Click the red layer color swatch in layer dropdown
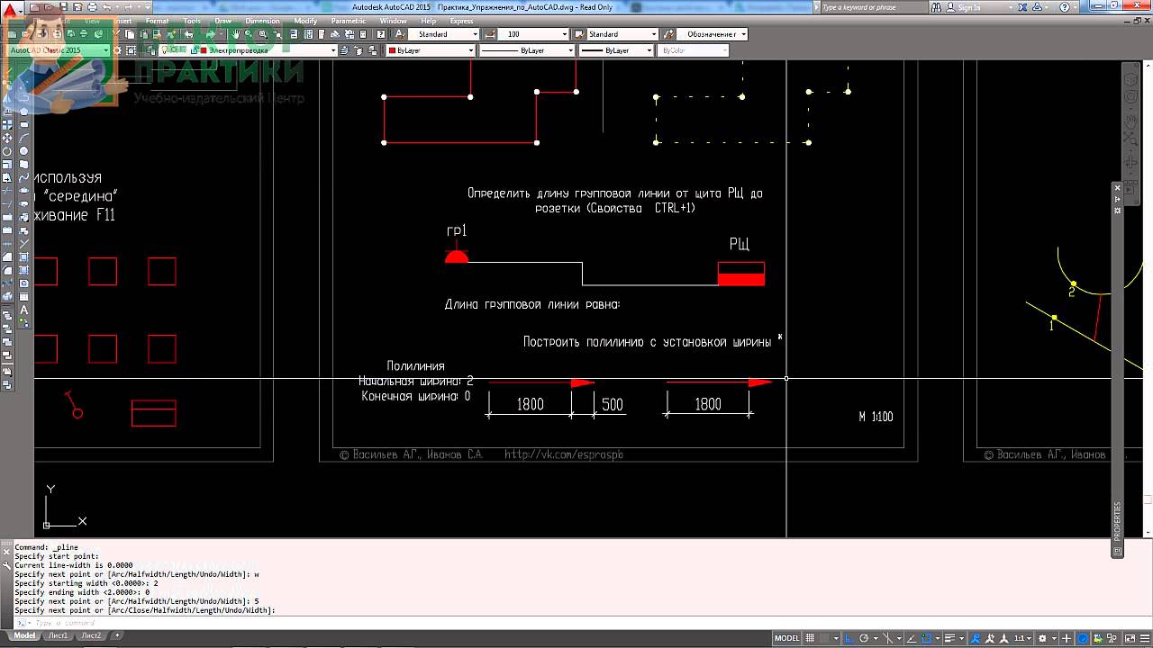This screenshot has height=648, width=1153. tap(203, 50)
